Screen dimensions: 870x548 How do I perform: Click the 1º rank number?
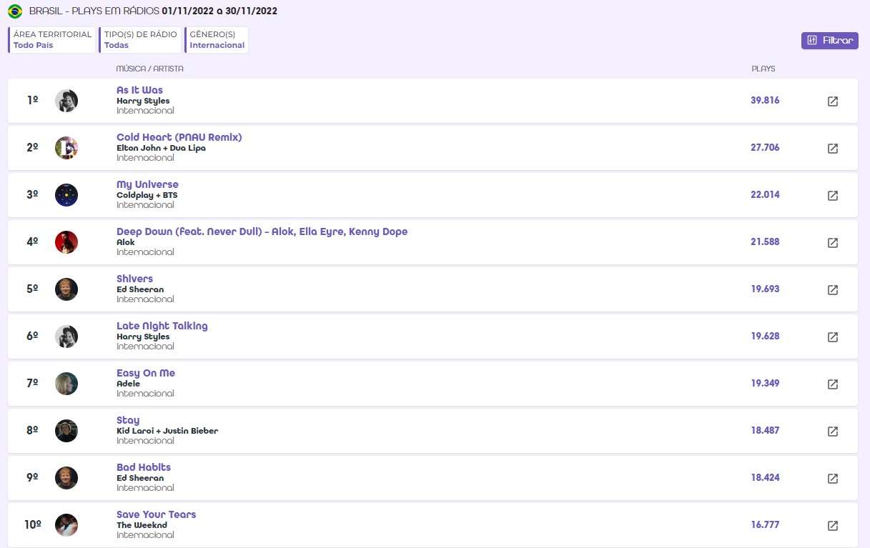pos(32,101)
